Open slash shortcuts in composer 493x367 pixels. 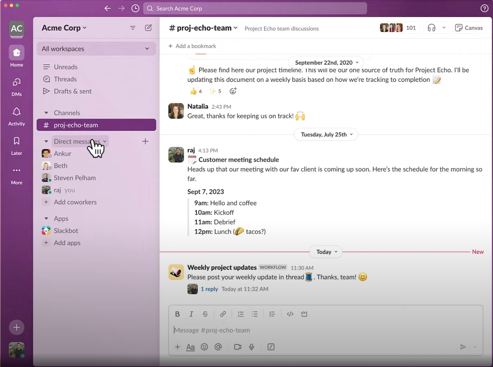click(x=271, y=347)
